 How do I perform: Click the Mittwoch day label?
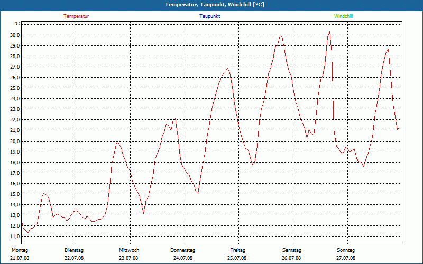129,250
